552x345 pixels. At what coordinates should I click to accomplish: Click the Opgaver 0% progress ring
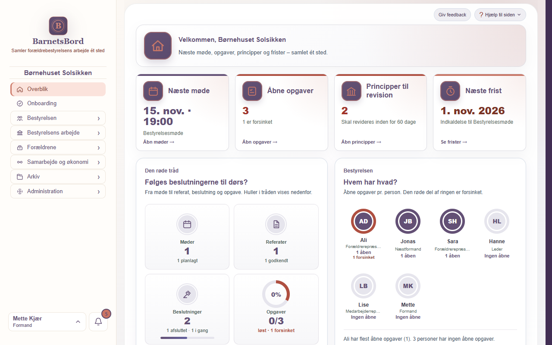pos(276,294)
